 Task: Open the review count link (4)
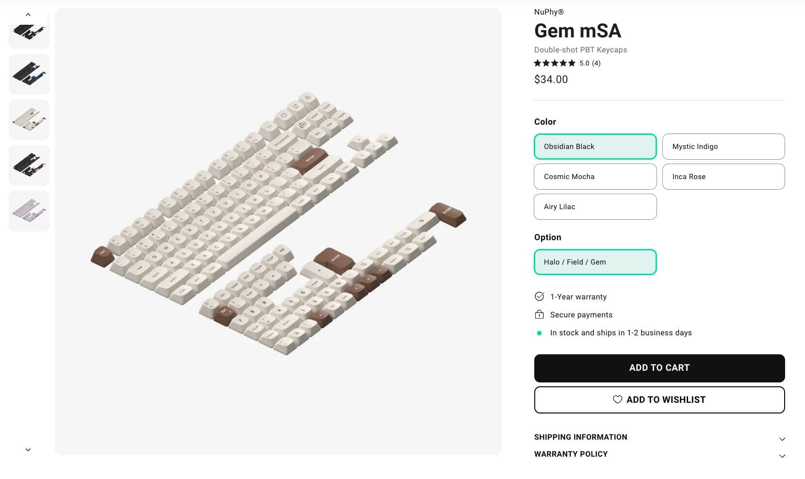click(596, 63)
